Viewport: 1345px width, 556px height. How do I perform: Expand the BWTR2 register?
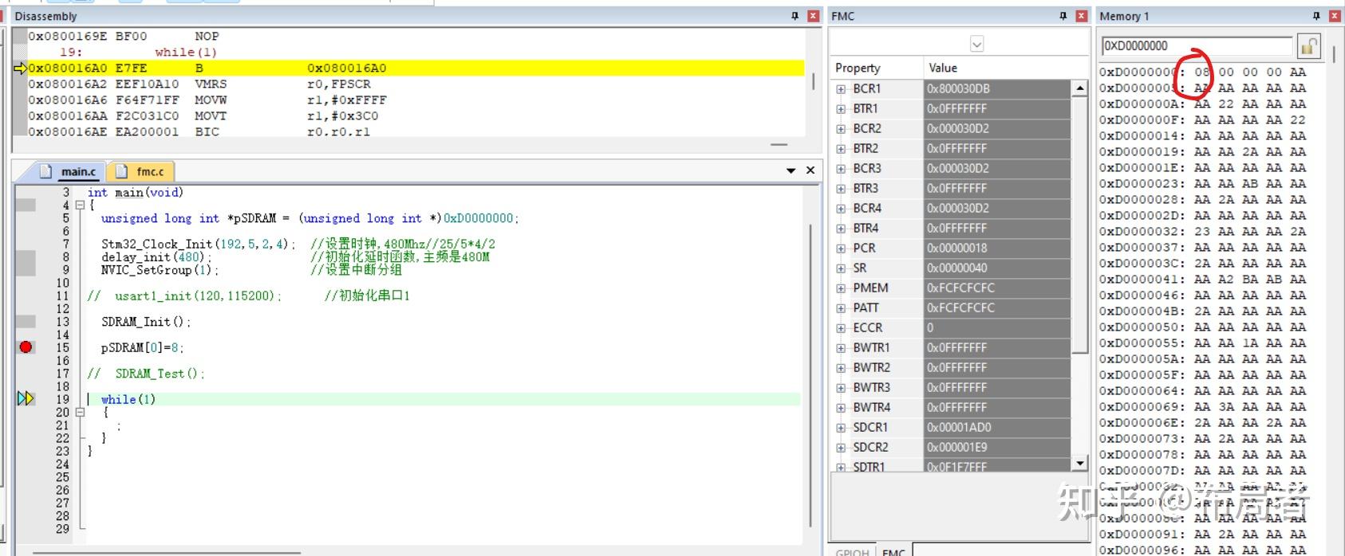pos(841,367)
